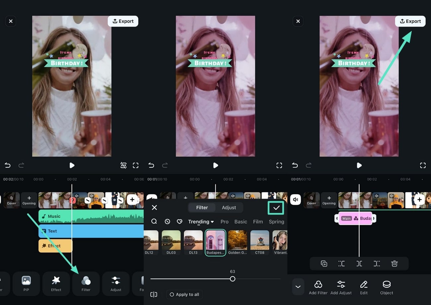Viewport: 431px width, 305px height.
Task: Collapse toolbar with the down chevron button
Action: click(x=298, y=287)
